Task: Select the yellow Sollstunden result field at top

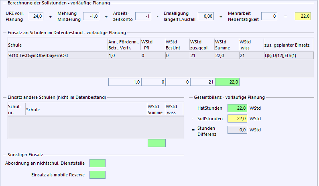Action: click(x=303, y=16)
